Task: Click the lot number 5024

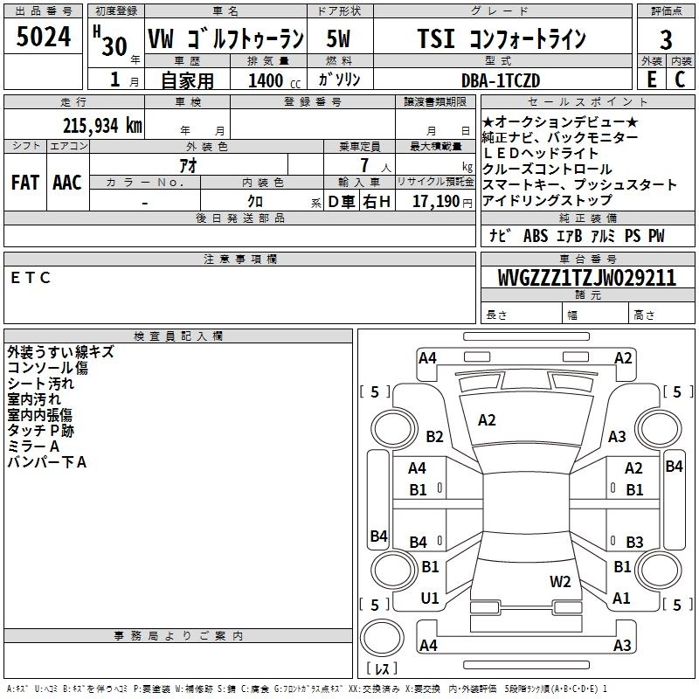Action: click(x=44, y=38)
